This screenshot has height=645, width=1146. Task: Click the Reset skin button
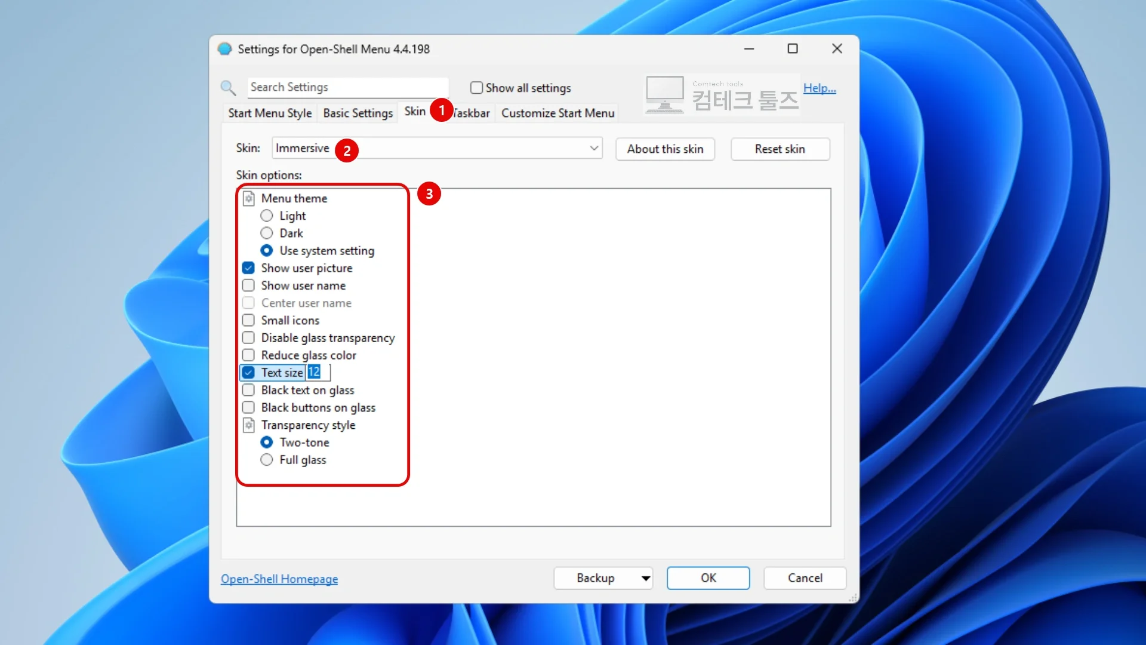[780, 149]
